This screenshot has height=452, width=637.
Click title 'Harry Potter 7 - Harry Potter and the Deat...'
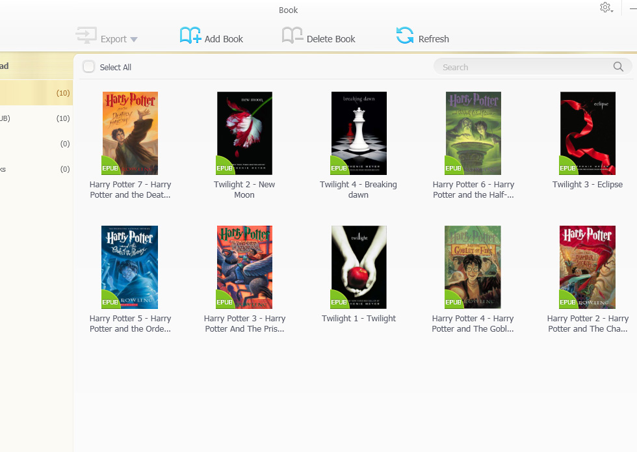point(130,189)
